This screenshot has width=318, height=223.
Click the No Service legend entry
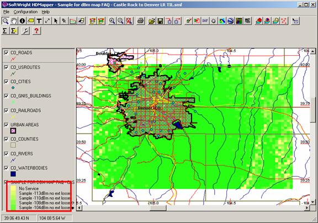tap(29, 188)
